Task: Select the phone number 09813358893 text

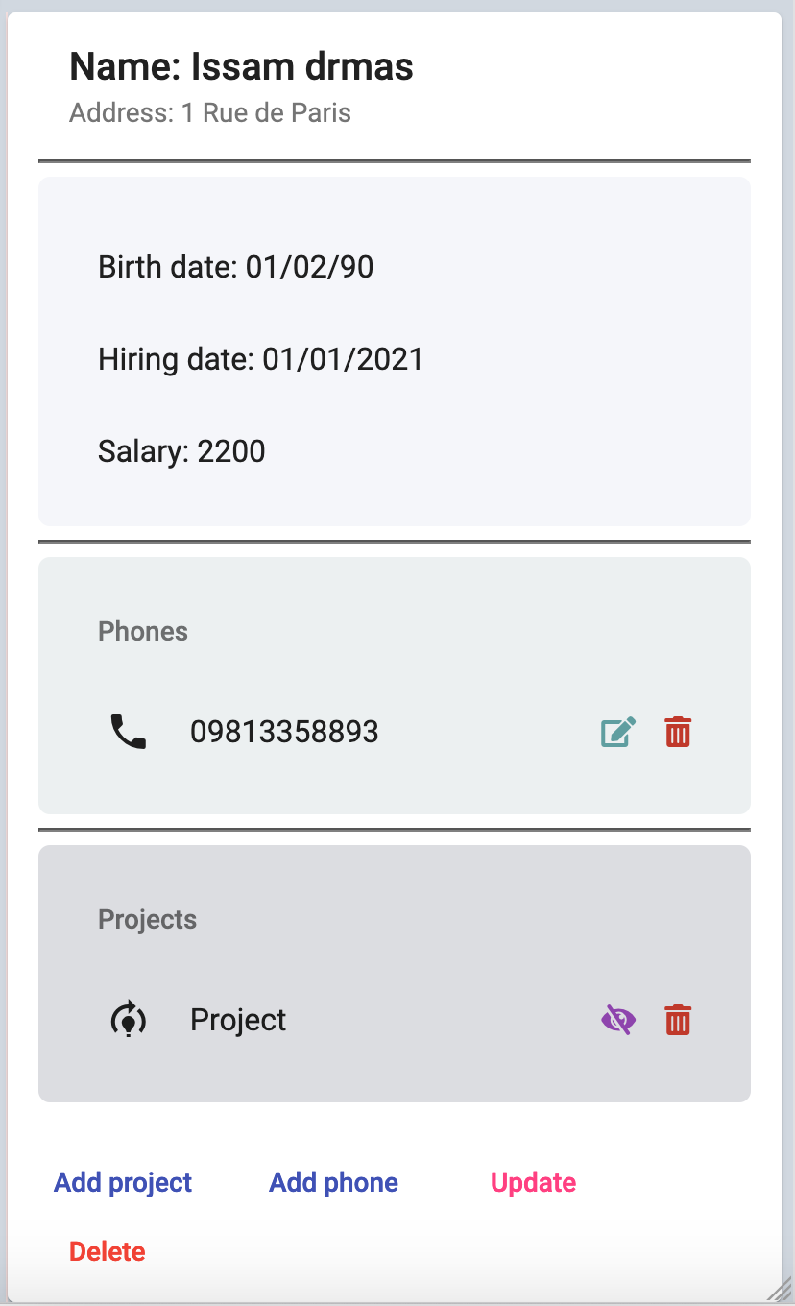Action: tap(284, 733)
